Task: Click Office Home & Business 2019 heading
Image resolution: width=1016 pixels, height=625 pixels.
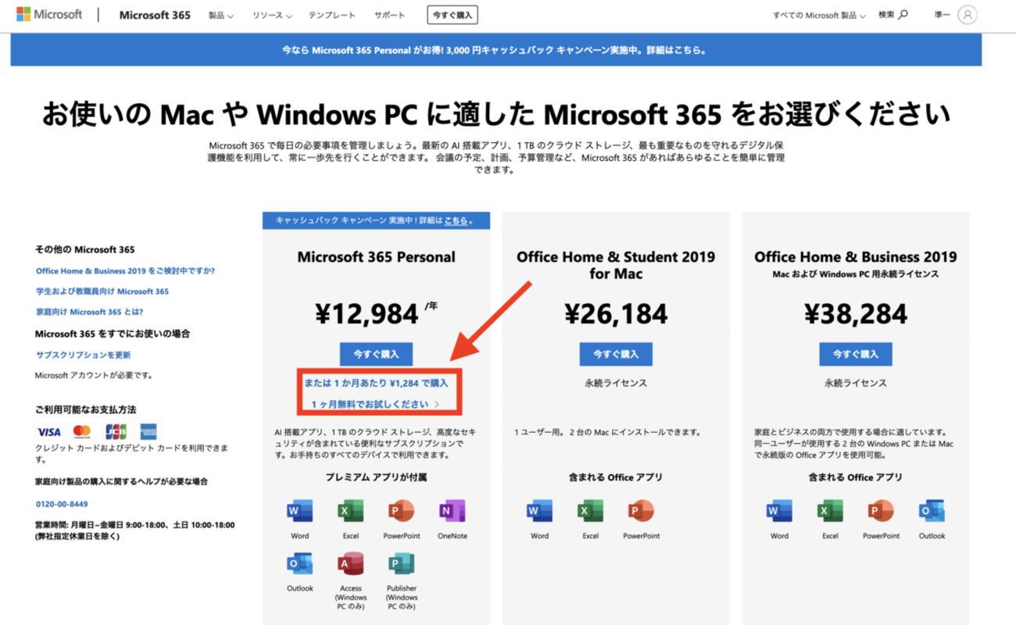Action: (x=856, y=257)
